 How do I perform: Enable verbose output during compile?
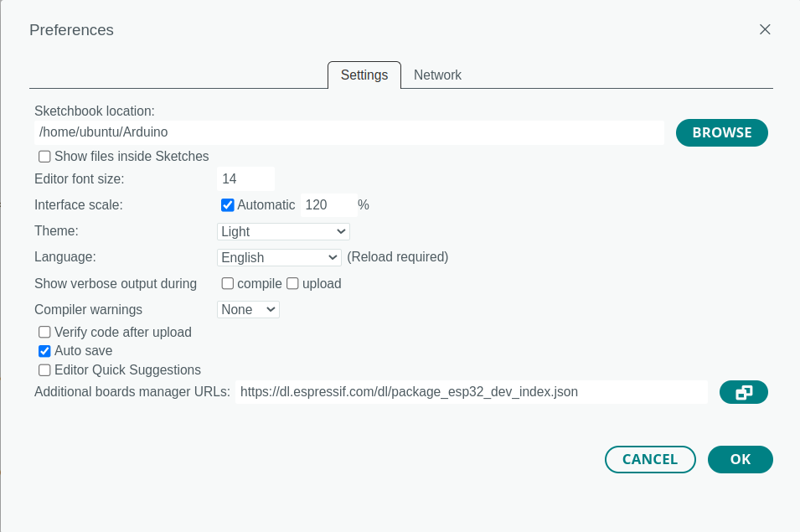[228, 284]
